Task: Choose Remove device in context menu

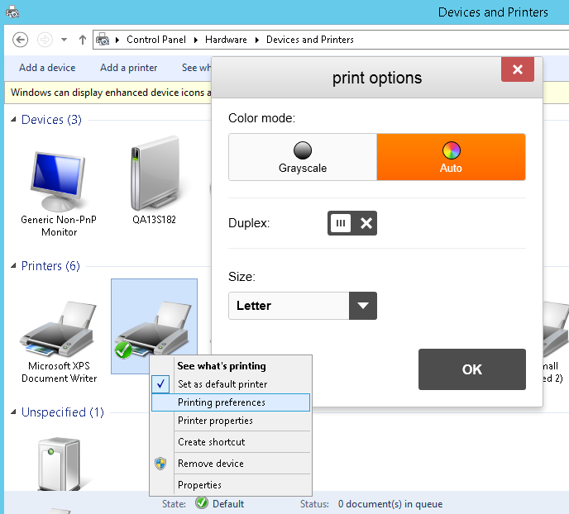Action: [x=211, y=464]
